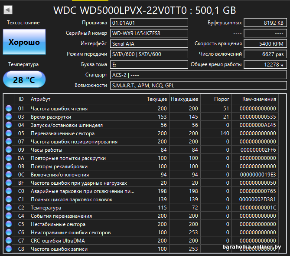This screenshot has height=256, width=290.
Task: Click the Прошивка field showing 01.01A01
Action: [149, 23]
